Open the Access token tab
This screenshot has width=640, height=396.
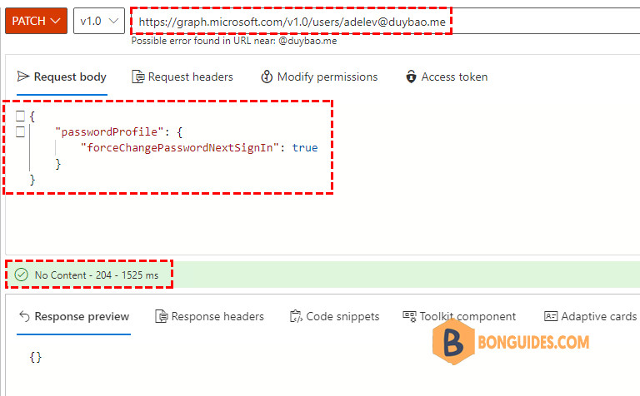click(x=447, y=77)
